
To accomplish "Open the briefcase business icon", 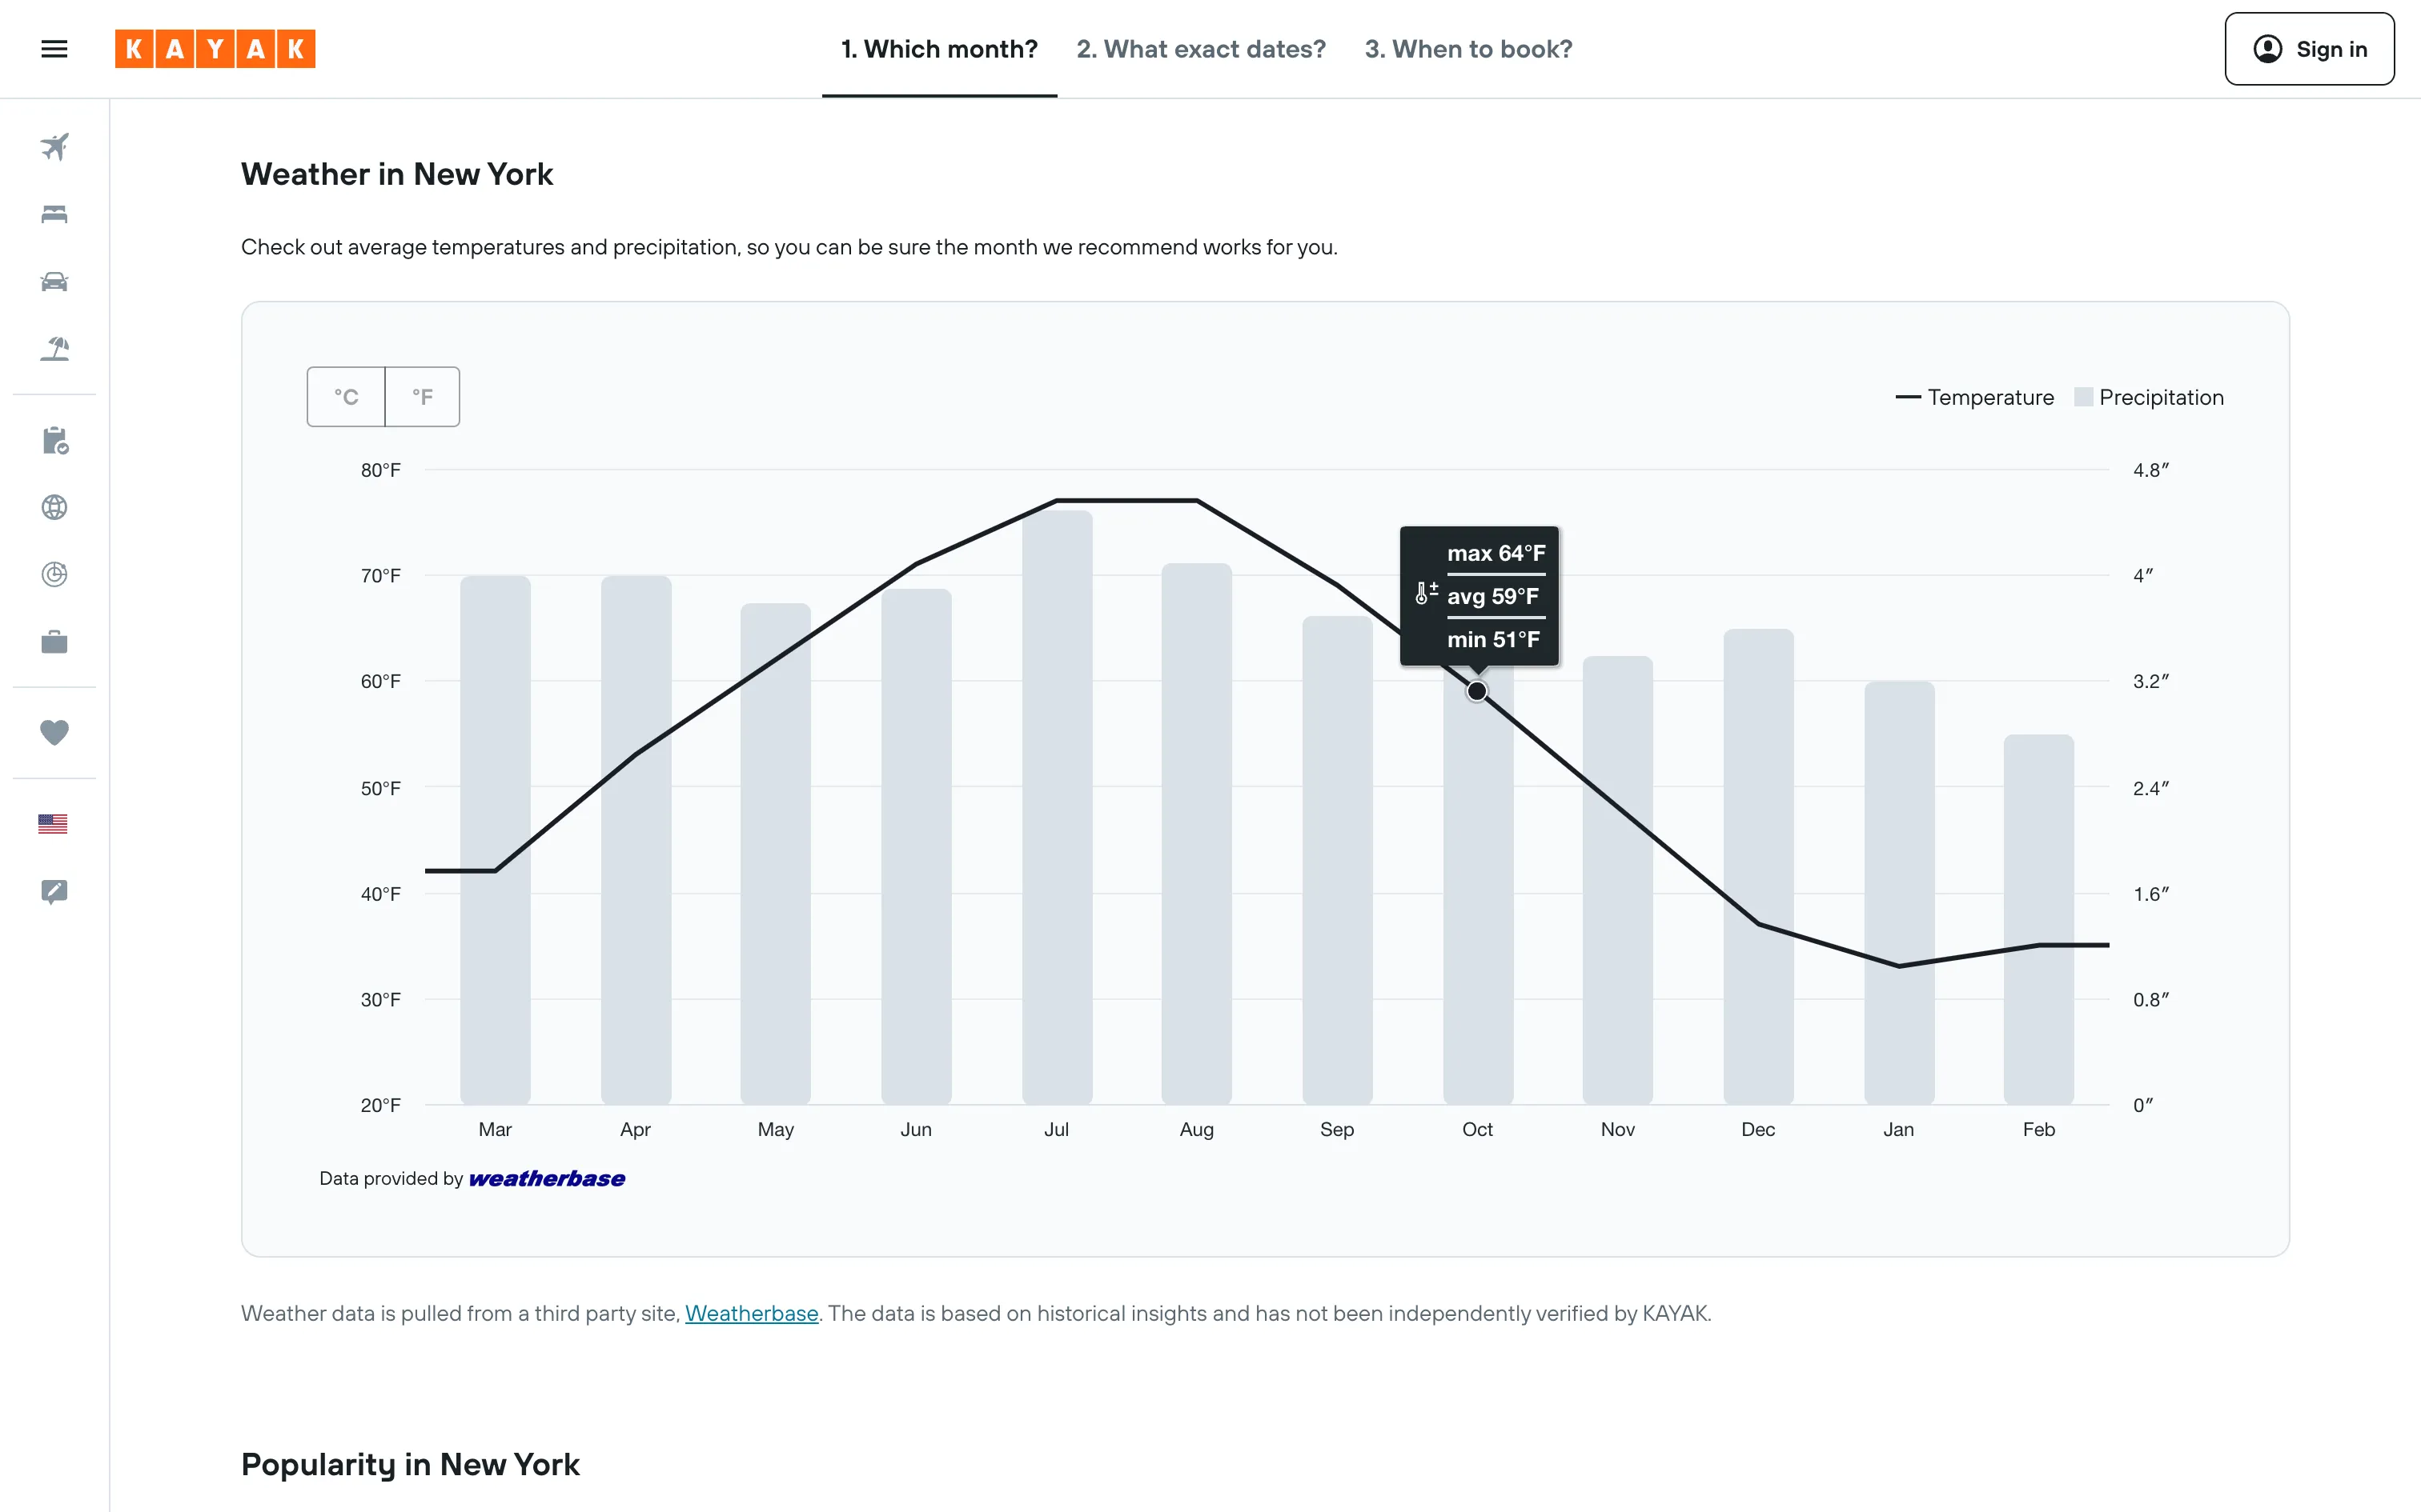I will pos(54,641).
